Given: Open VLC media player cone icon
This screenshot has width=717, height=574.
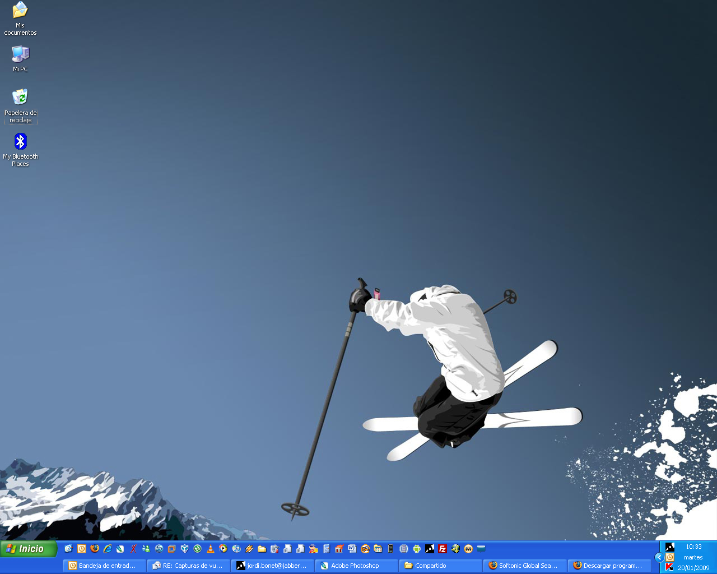Looking at the screenshot, I should coord(211,549).
